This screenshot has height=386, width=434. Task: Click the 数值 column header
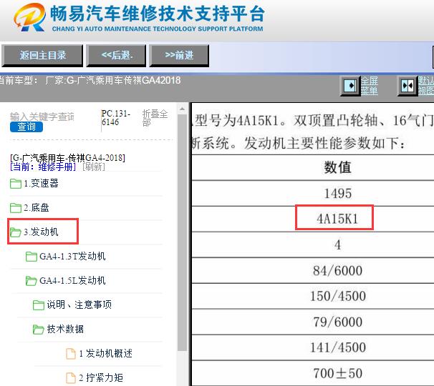pos(338,167)
